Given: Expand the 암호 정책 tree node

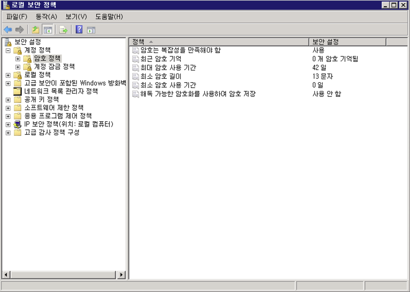Looking at the screenshot, I should (x=18, y=59).
